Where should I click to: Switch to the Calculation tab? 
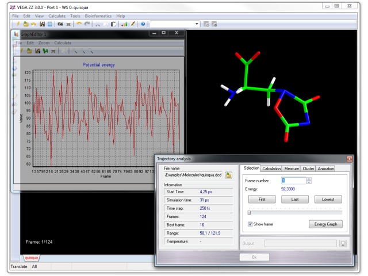(271, 168)
